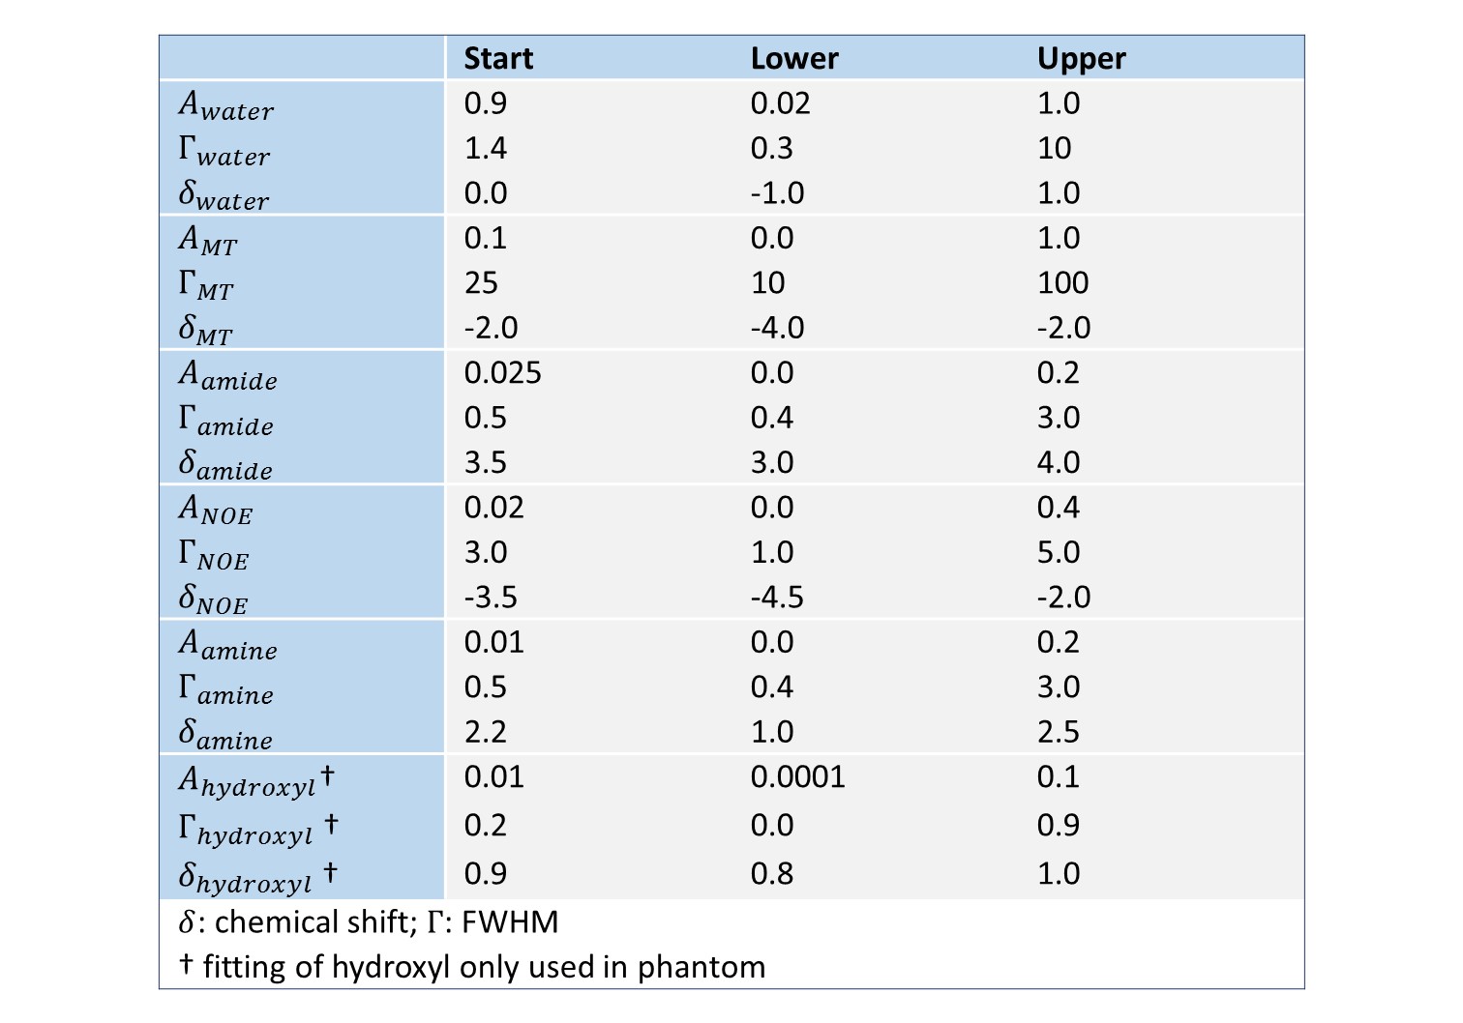
Task: Select the A amide start value 0.025
Action: 502,373
